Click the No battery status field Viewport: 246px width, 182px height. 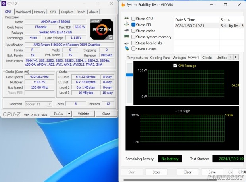tap(170, 159)
